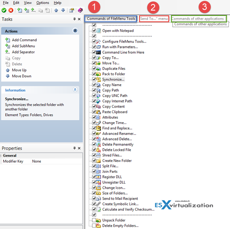Select the Split File command

click(x=110, y=166)
